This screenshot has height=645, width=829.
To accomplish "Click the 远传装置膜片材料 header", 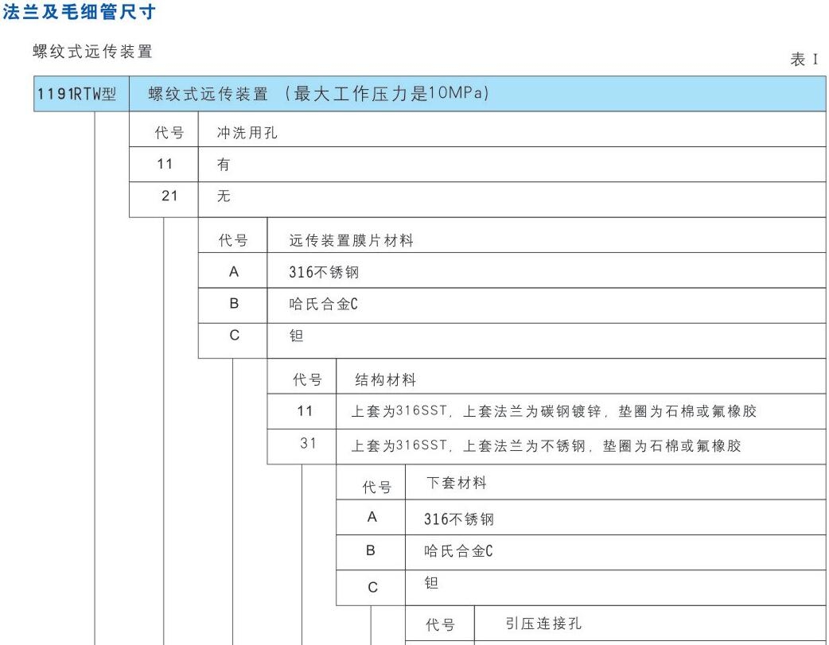I will tap(351, 240).
